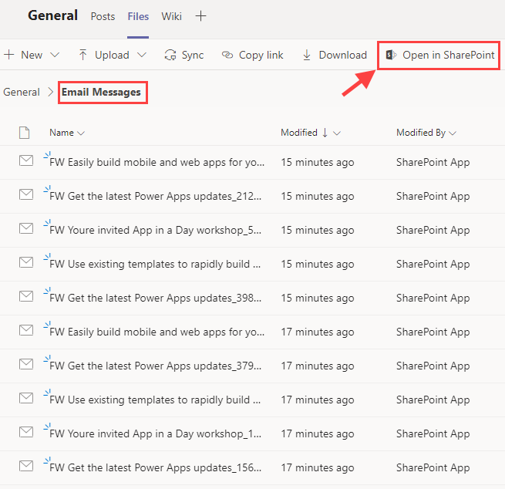The height and width of the screenshot is (489, 505).
Task: Open FW Youre invited App in a Day workshop_5
Action: [x=155, y=231]
